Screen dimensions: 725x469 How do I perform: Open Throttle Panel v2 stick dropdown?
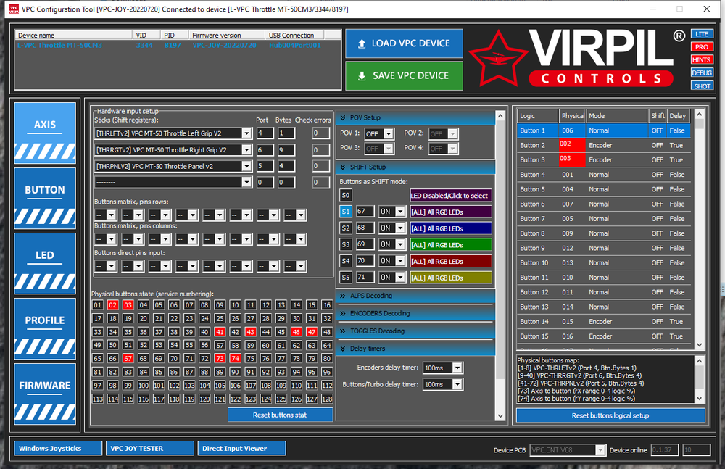pos(247,166)
